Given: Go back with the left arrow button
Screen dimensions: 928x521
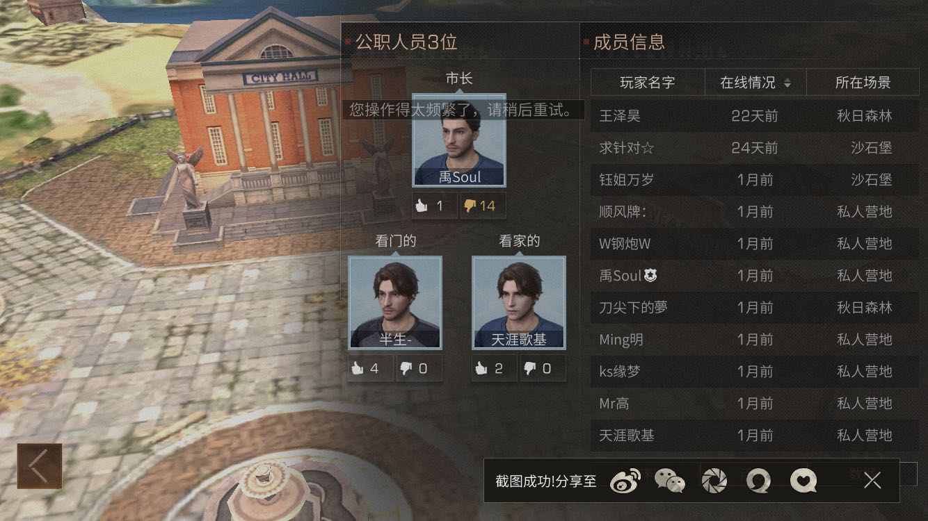Looking at the screenshot, I should [x=40, y=465].
